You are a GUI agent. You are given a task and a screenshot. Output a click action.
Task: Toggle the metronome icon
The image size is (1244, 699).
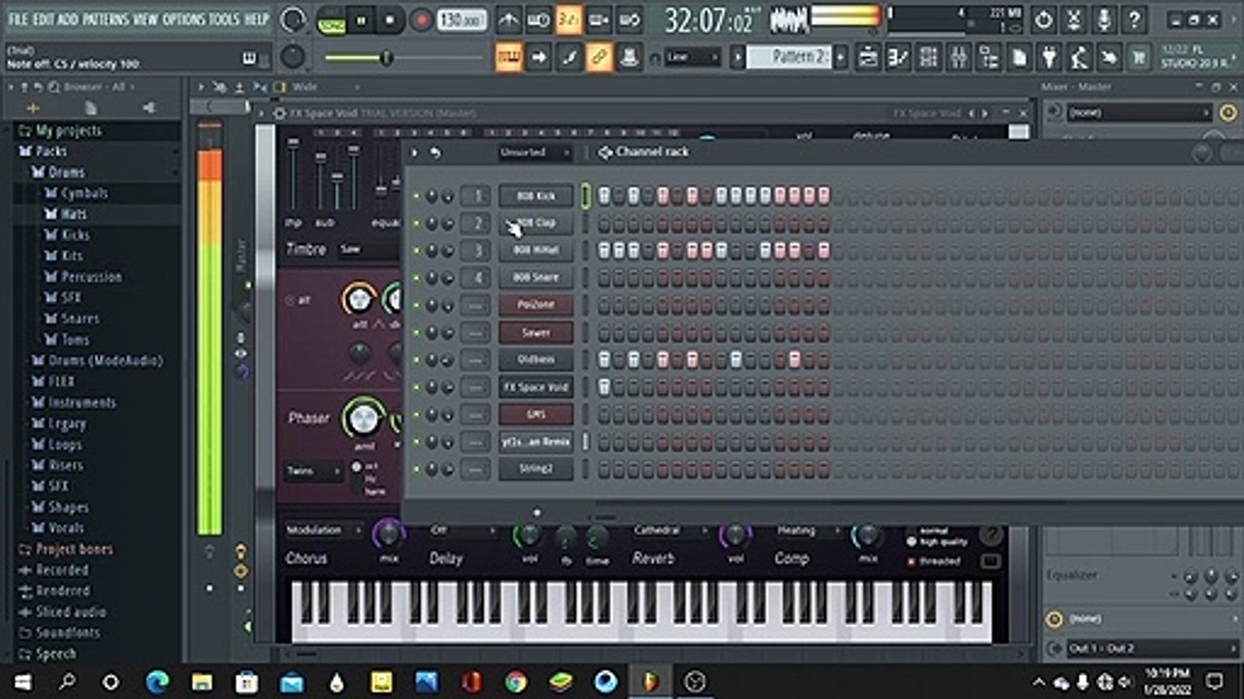pos(508,19)
